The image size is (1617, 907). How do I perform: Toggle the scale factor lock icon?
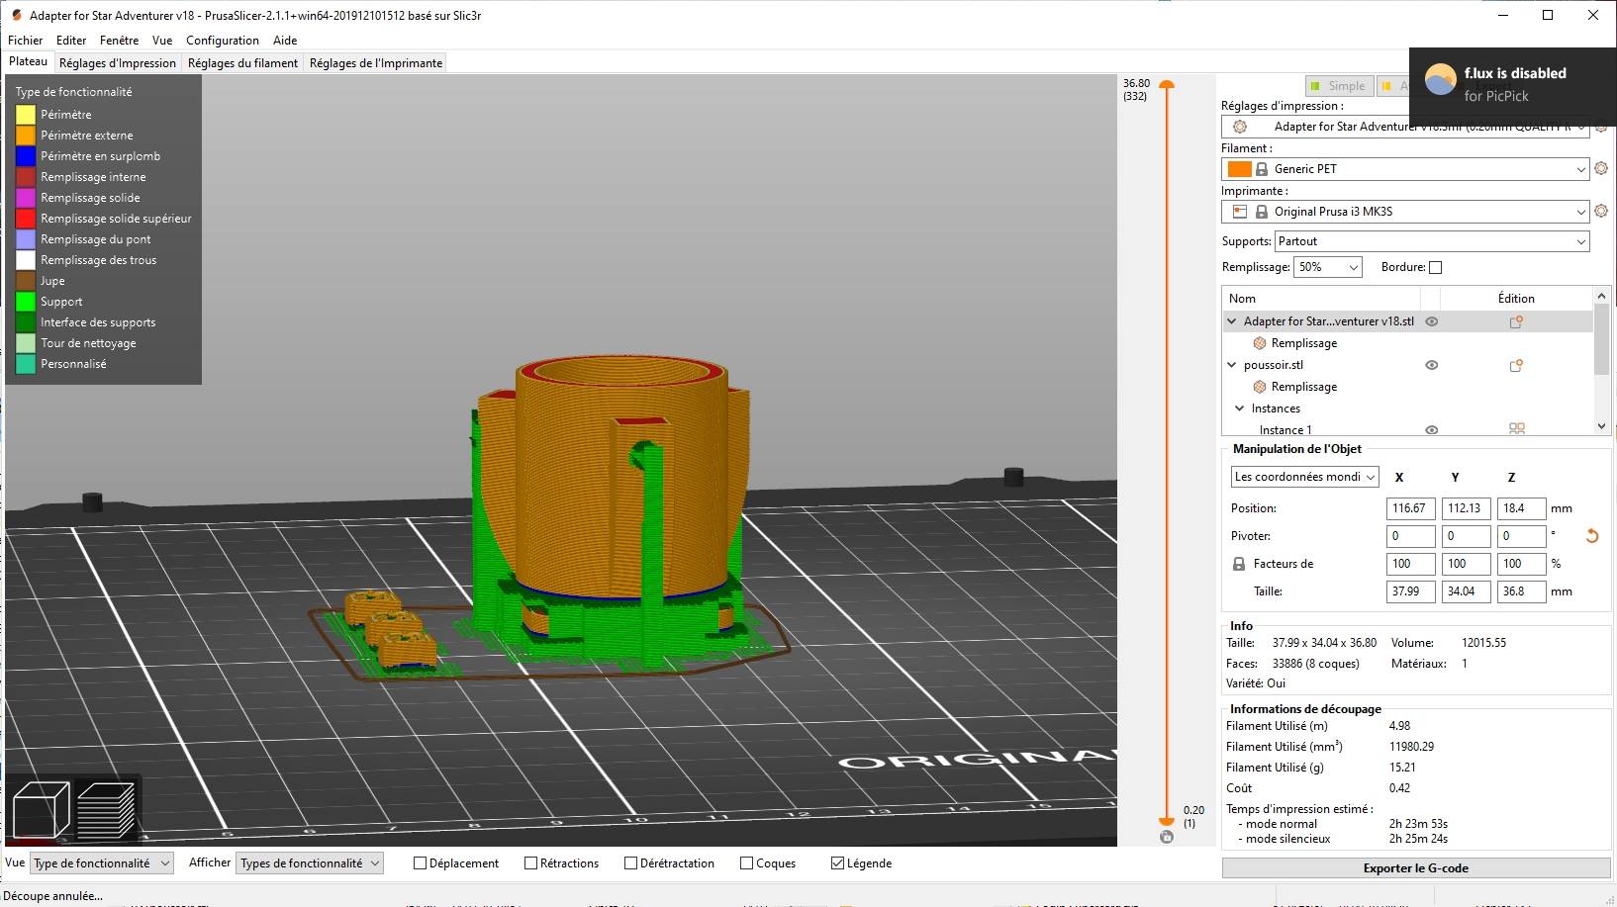(1238, 564)
